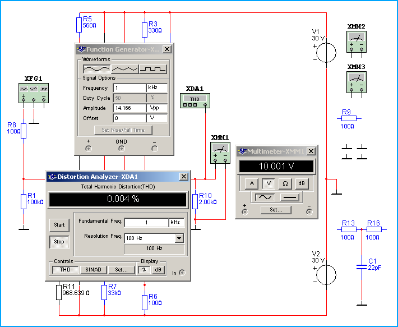
Task: Select capacitor C1 22pF symbol
Action: point(362,267)
